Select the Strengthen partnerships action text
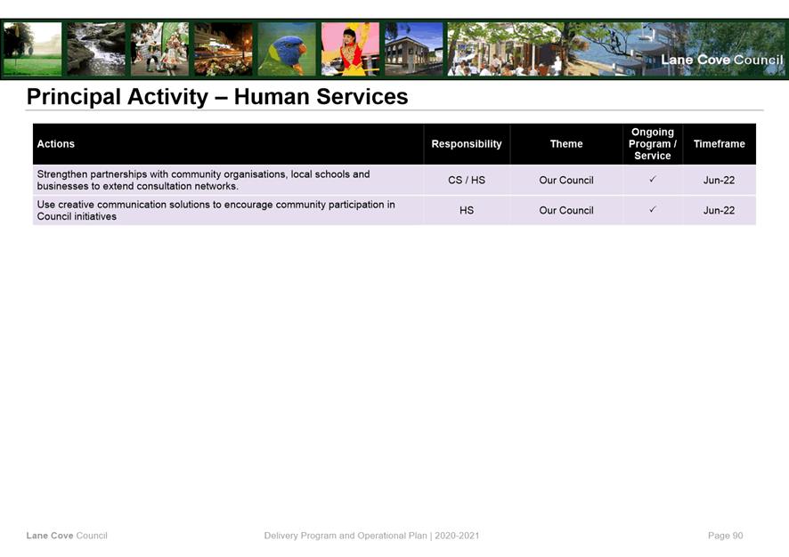This screenshot has width=789, height=557. click(203, 180)
